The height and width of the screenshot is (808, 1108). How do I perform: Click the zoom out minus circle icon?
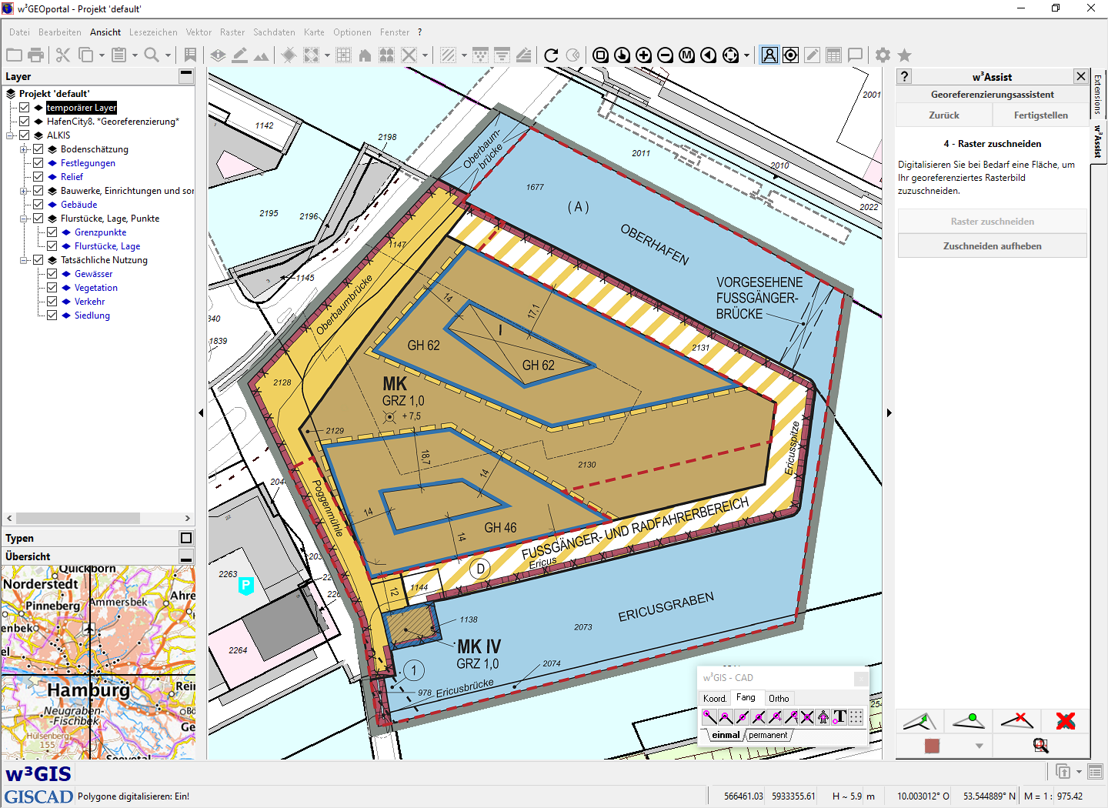tap(666, 55)
